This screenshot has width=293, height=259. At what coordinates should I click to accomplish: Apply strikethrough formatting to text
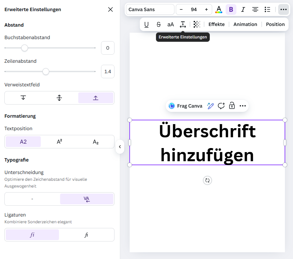click(x=159, y=24)
